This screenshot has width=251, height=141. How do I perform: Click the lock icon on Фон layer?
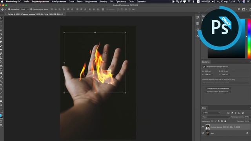247,133
